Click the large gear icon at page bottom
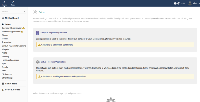 pyautogui.click(x=111, y=100)
